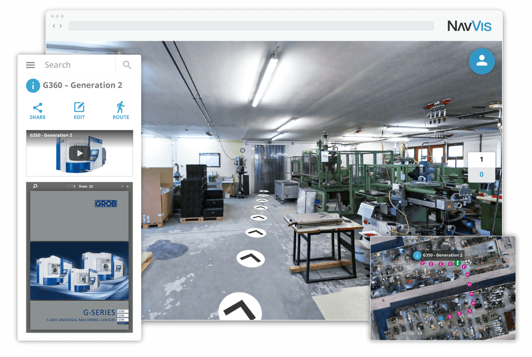532x357 pixels.
Task: Click the PDF page number field showing 1
Action: click(71, 186)
